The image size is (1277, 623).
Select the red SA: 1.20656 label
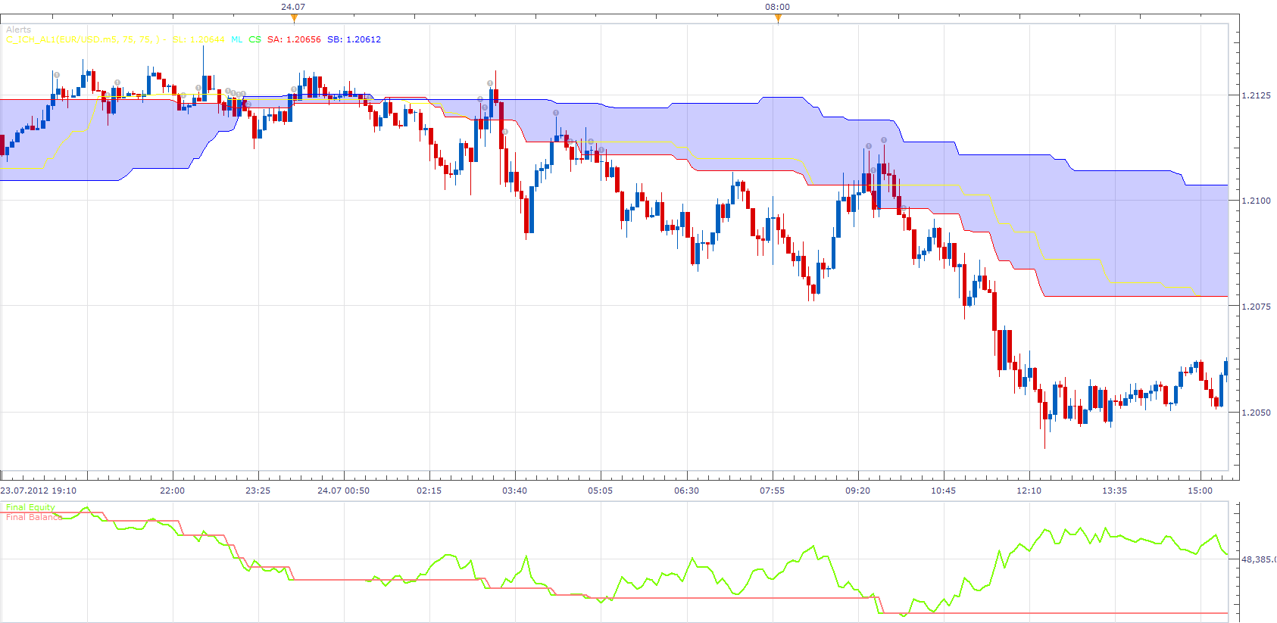coord(294,39)
